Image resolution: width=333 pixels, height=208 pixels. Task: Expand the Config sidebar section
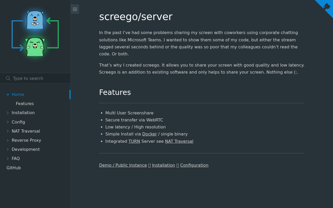7,122
